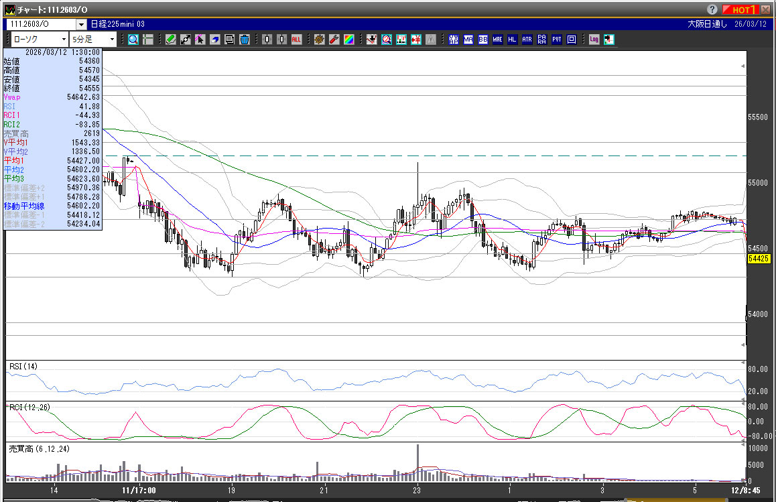Toggle the MA moving average indicator
776x502 pixels.
click(468, 40)
